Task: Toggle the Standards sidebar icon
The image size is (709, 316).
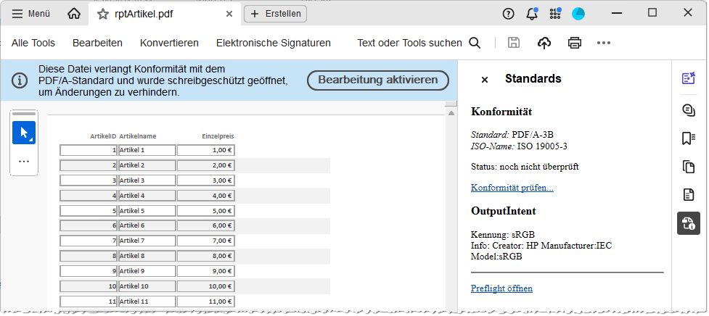Action: click(689, 223)
